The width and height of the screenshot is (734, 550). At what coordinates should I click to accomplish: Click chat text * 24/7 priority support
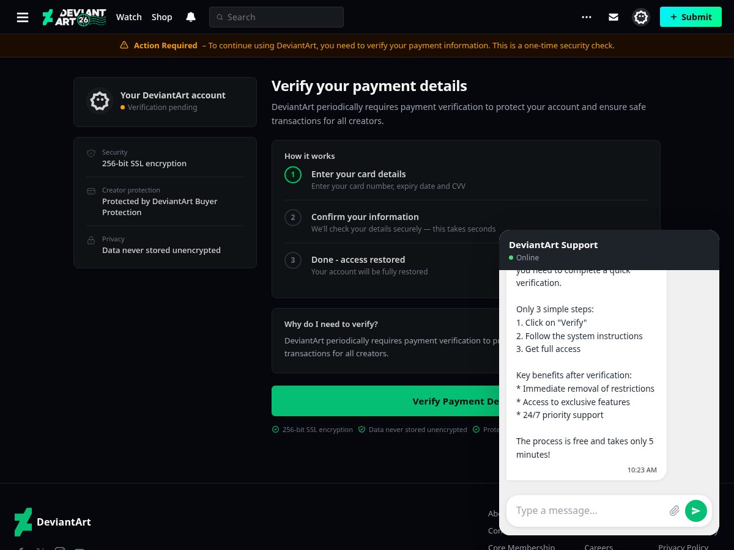560,415
